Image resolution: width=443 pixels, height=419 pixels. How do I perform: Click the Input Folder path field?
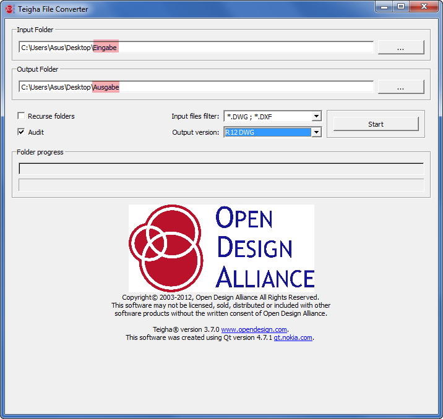pos(196,47)
